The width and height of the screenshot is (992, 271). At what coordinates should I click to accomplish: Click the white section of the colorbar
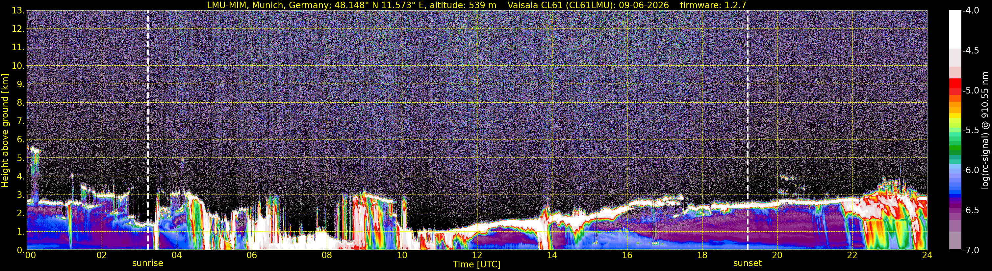coord(955,29)
